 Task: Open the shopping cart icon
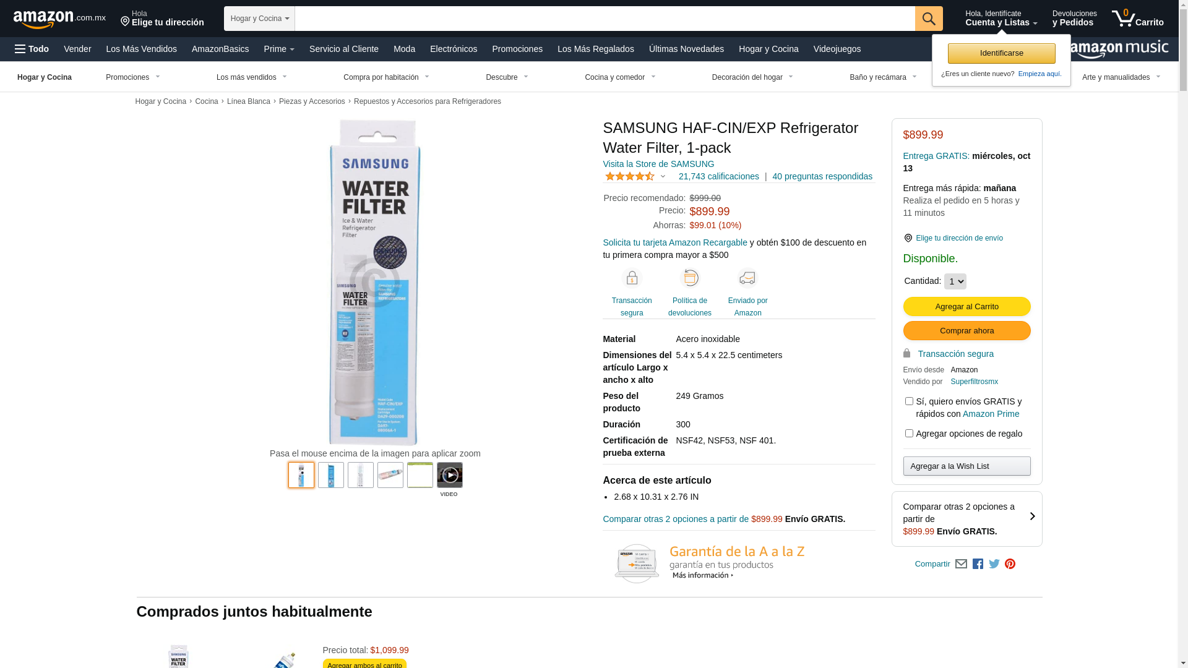[x=1137, y=19]
